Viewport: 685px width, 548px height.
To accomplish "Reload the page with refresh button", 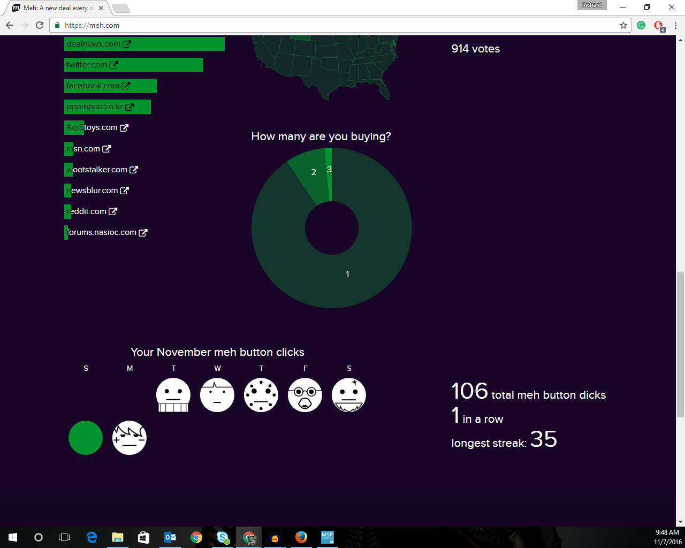I will tap(40, 25).
